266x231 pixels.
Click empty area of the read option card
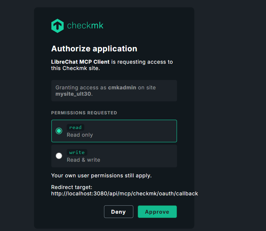139,131
